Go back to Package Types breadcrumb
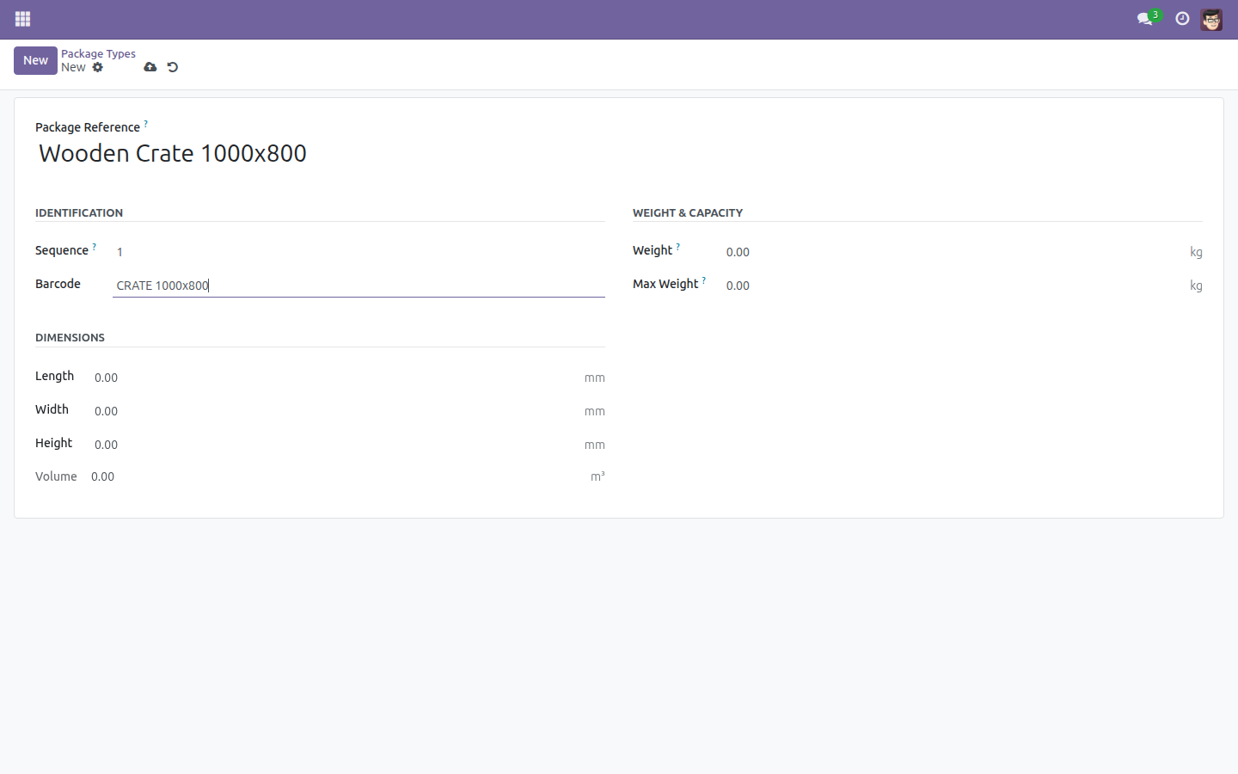The image size is (1238, 774). (x=98, y=53)
